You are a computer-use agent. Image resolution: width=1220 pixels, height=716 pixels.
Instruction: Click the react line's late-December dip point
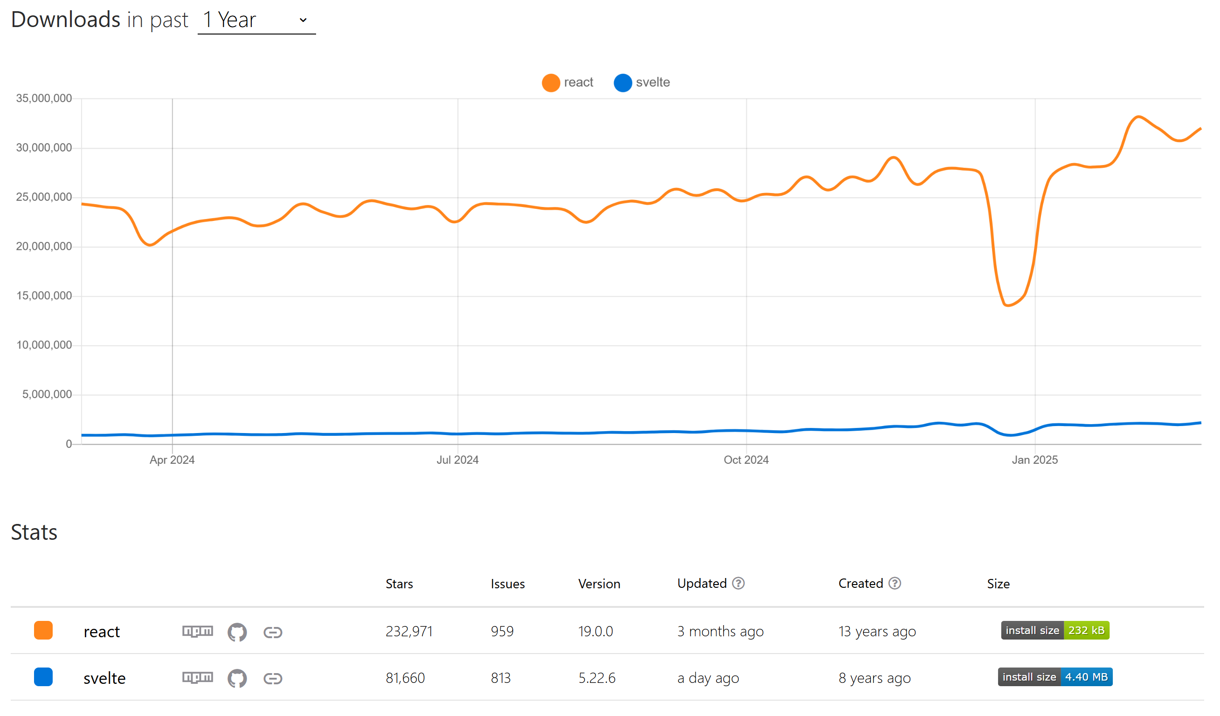tap(1008, 306)
